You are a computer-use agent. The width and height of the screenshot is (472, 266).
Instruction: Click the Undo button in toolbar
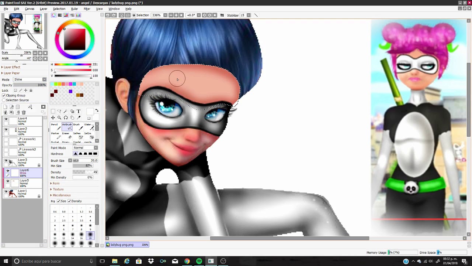[x=107, y=15]
